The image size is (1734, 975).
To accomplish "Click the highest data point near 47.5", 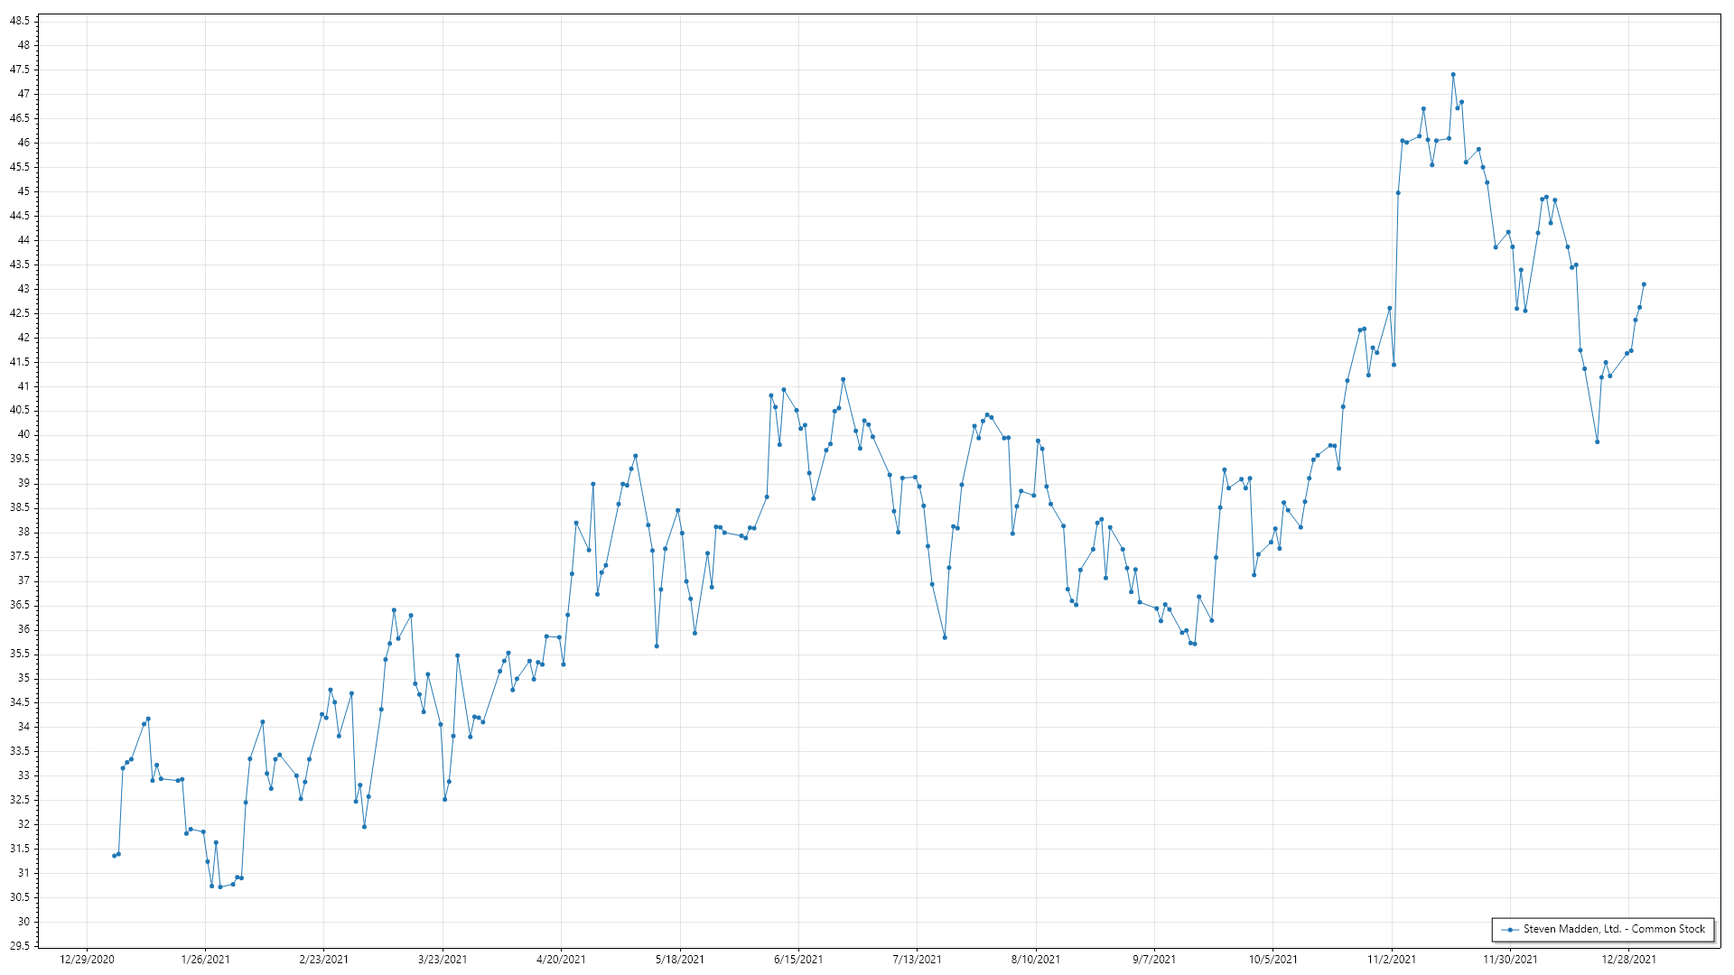I will click(x=1453, y=75).
